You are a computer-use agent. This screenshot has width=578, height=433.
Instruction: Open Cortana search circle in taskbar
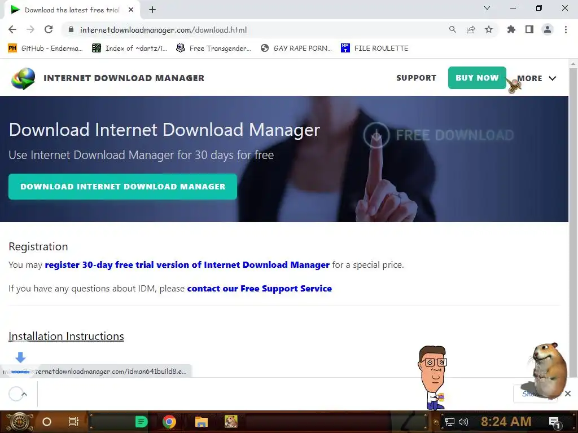pos(47,422)
